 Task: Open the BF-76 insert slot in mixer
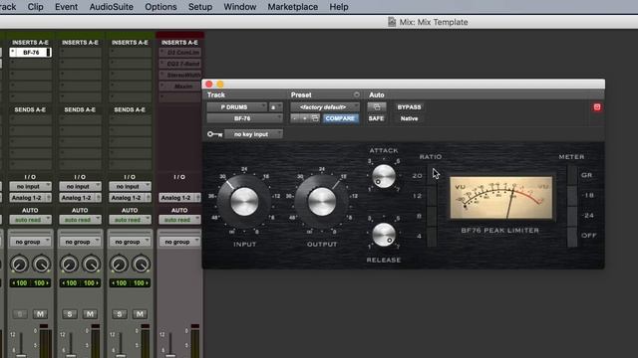point(31,53)
